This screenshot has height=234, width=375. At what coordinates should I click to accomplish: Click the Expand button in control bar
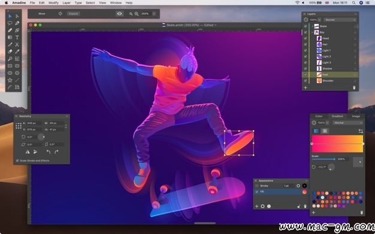(x=73, y=14)
